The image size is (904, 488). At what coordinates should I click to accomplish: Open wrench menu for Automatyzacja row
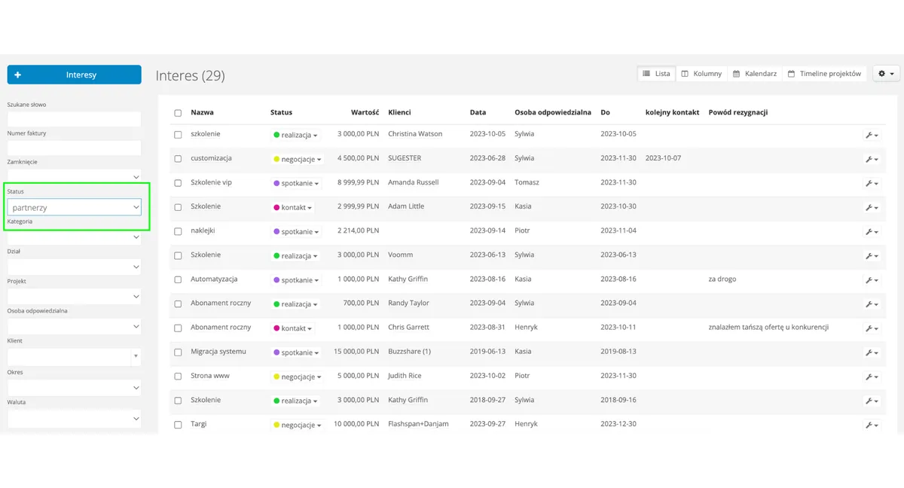click(x=872, y=280)
